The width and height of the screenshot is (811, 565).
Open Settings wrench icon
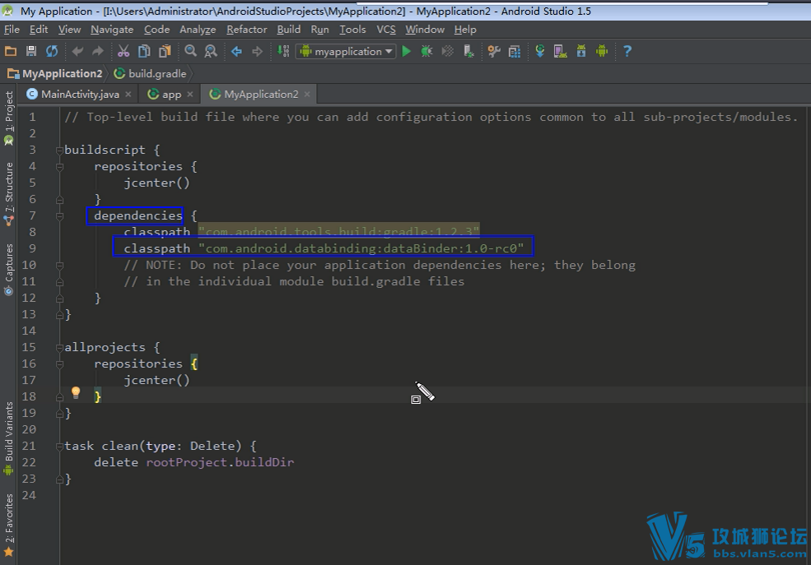click(494, 51)
